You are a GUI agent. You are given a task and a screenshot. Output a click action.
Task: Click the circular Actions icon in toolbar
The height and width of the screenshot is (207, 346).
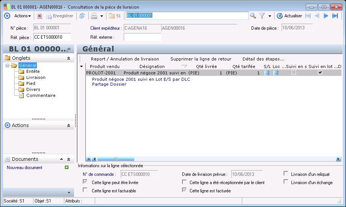pyautogui.click(x=7, y=16)
